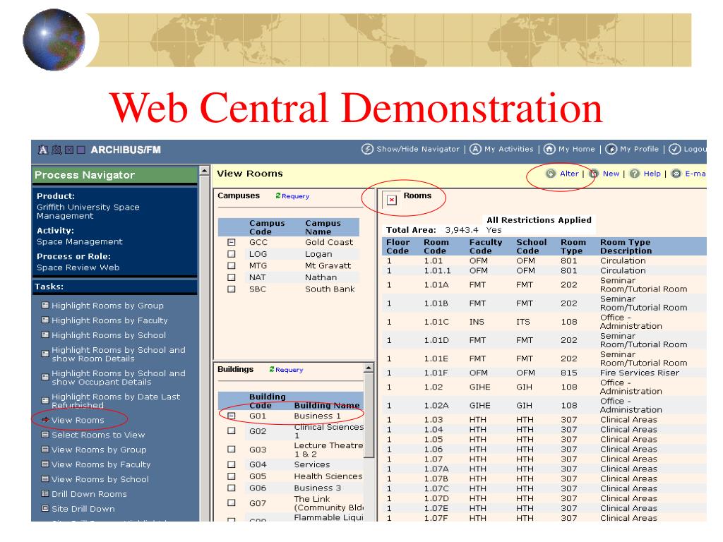Image resolution: width=723 pixels, height=542 pixels.
Task: Check the G05 Health Sciences building checkbox
Action: coord(232,476)
